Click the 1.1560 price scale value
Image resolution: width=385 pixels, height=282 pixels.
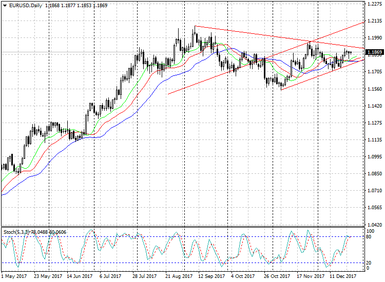coord(375,89)
